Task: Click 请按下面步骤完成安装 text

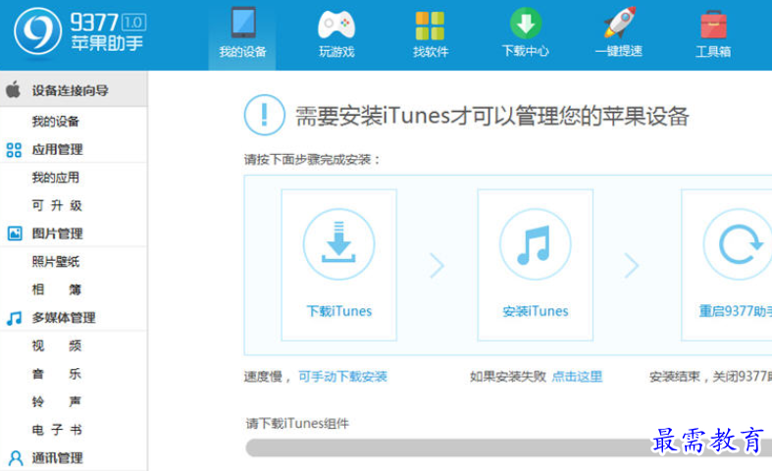Action: pos(312,160)
